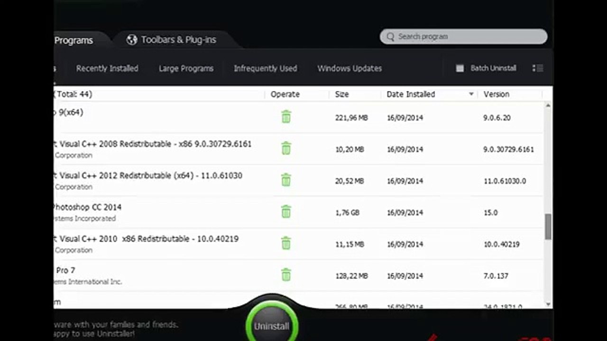Click the scrollbar down arrow
This screenshot has height=341, width=607.
(548, 304)
